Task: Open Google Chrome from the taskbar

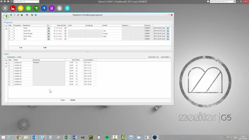Action: [18, 137]
